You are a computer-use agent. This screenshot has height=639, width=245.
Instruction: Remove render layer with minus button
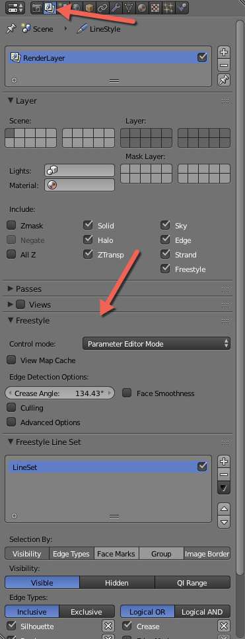(224, 65)
